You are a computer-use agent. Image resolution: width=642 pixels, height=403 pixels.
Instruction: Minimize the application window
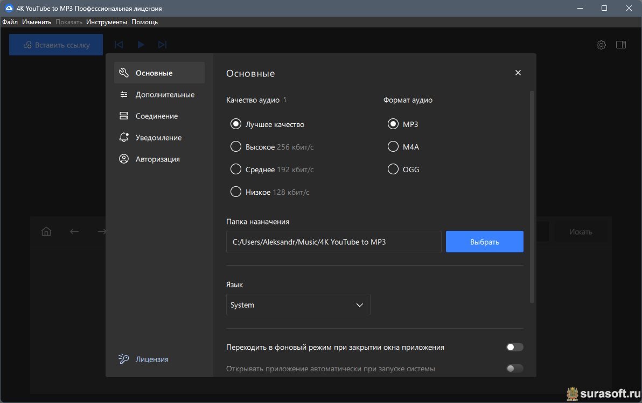pos(580,8)
